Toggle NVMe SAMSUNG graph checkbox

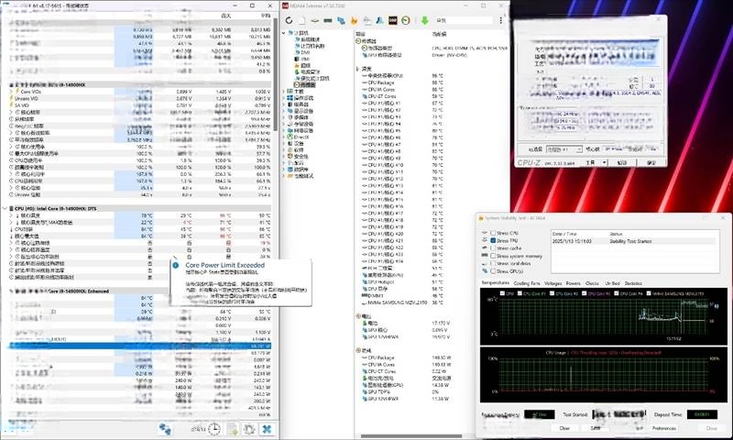tap(648, 293)
